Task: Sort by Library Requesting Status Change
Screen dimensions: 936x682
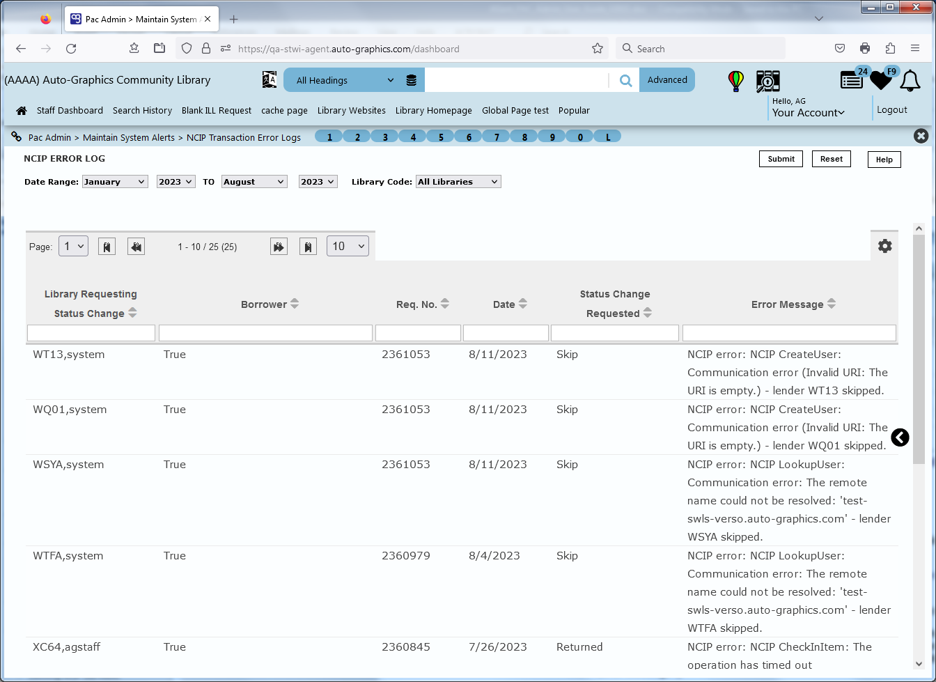Action: (x=132, y=313)
